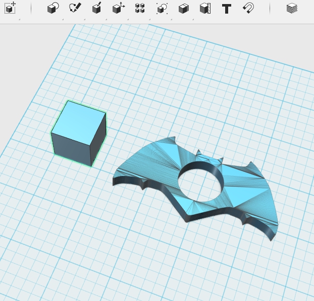Expand the Construct tool flyout arrow
Viewport: 314px width, 301px height.
(x=106, y=19)
